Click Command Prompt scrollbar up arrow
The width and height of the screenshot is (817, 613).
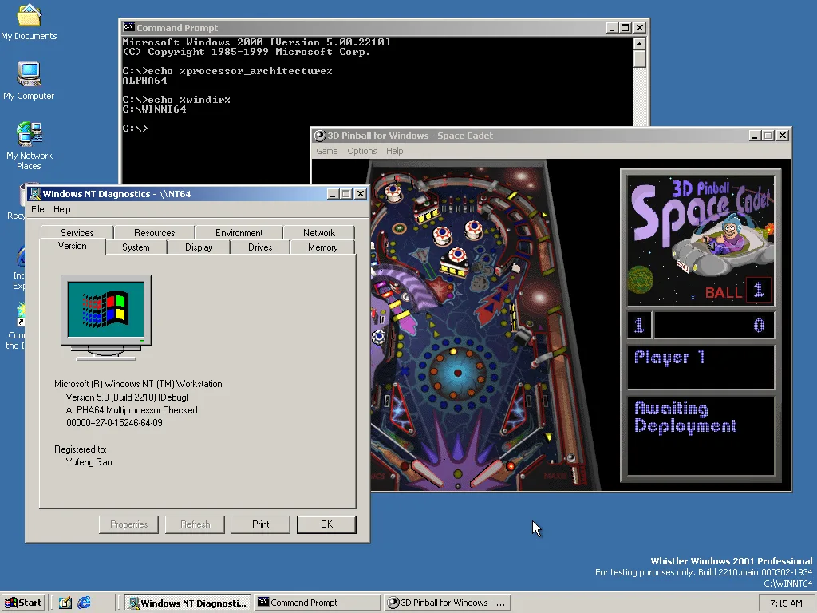point(640,44)
